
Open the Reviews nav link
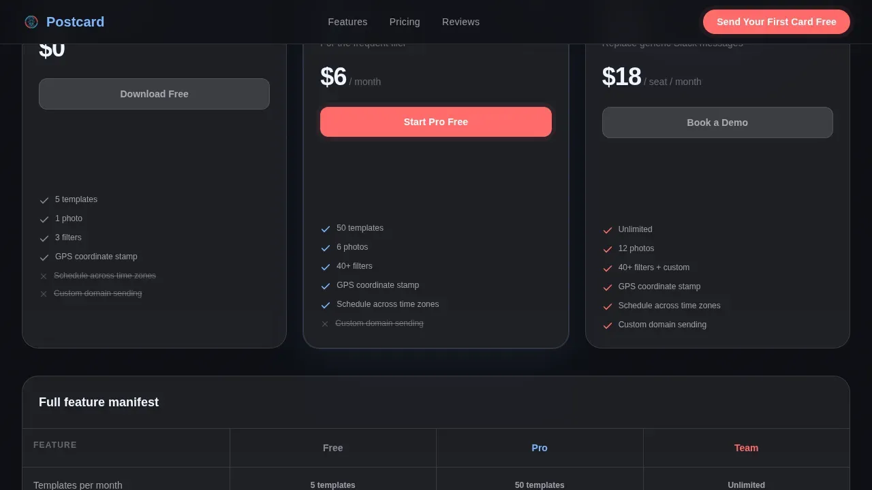coord(461,22)
